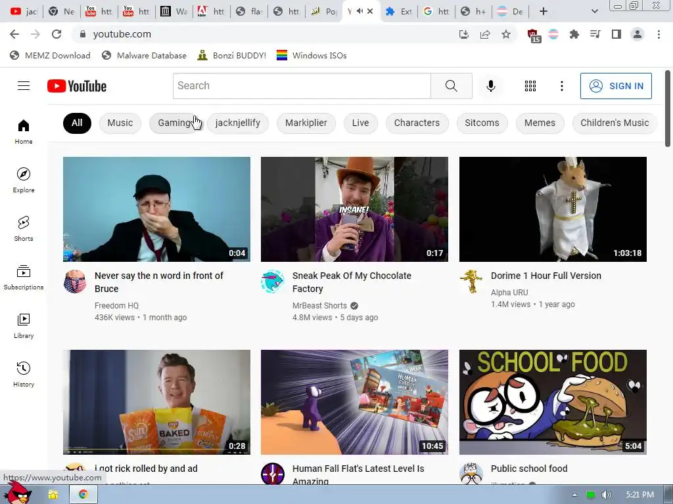Click browser forward arrow
673x504 pixels.
coord(35,34)
